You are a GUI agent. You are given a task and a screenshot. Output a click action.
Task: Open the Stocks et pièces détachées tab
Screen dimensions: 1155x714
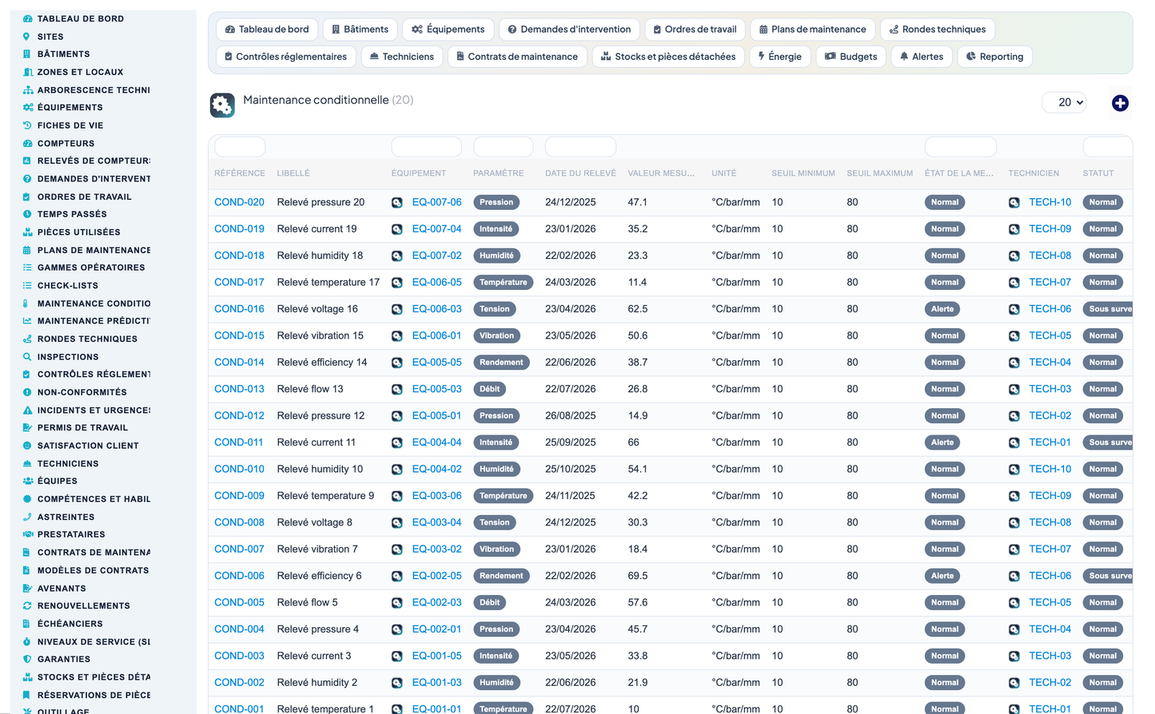[x=668, y=57]
